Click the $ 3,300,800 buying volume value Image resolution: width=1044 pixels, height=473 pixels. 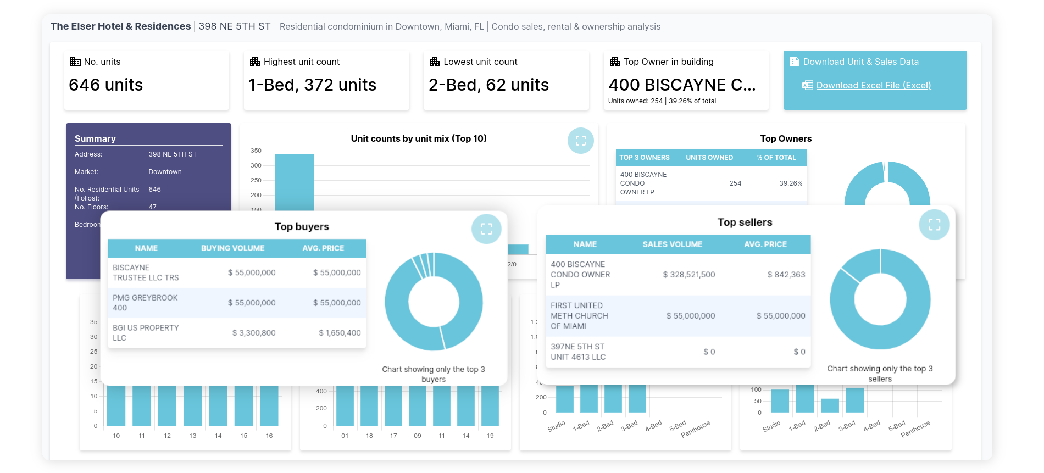click(254, 333)
